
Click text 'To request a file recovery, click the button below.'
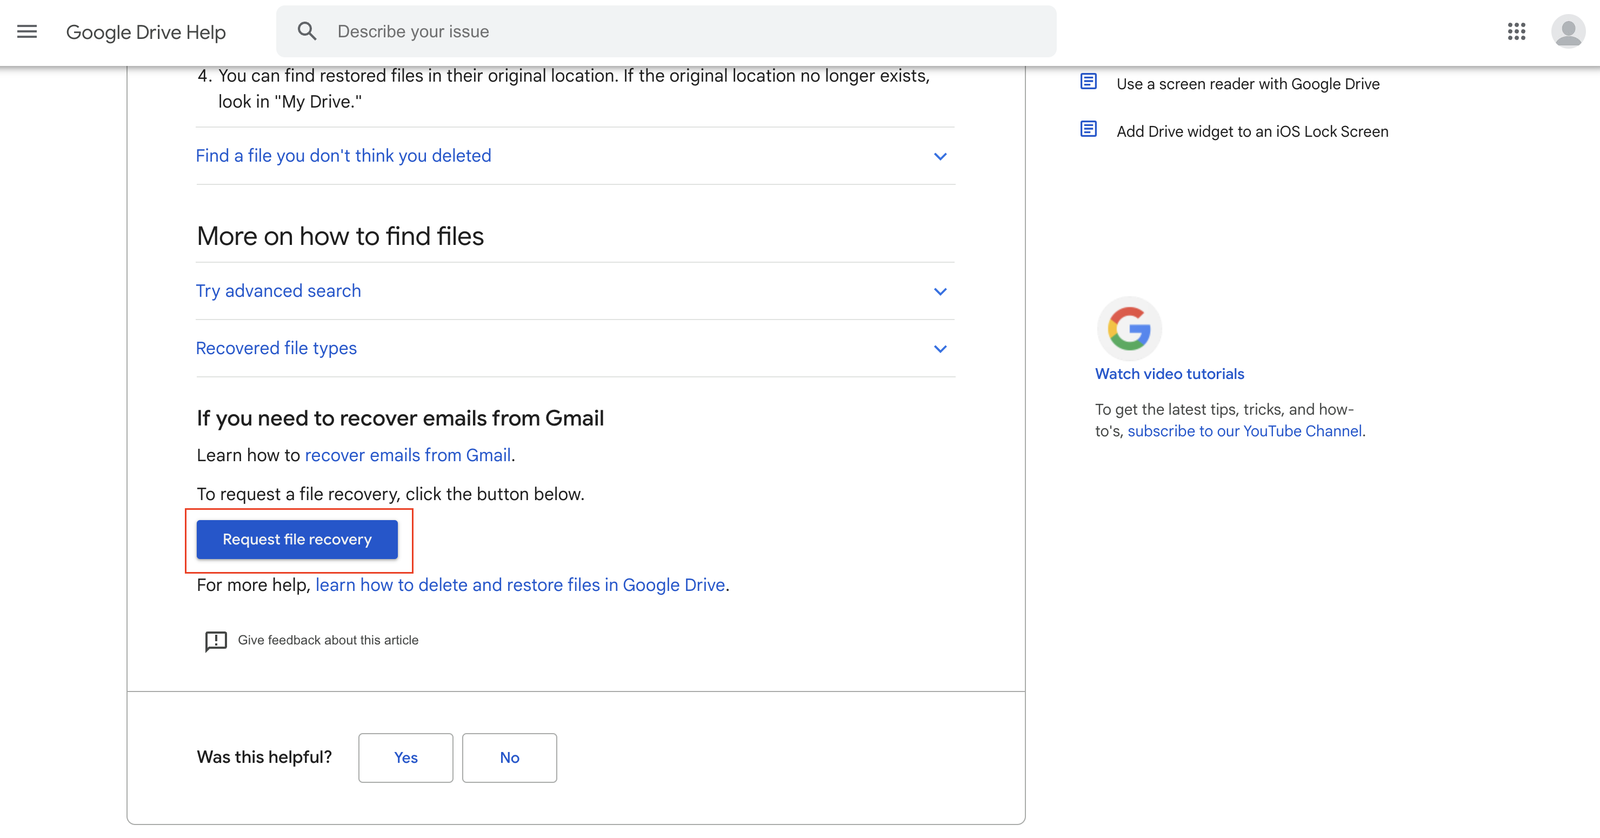391,495
